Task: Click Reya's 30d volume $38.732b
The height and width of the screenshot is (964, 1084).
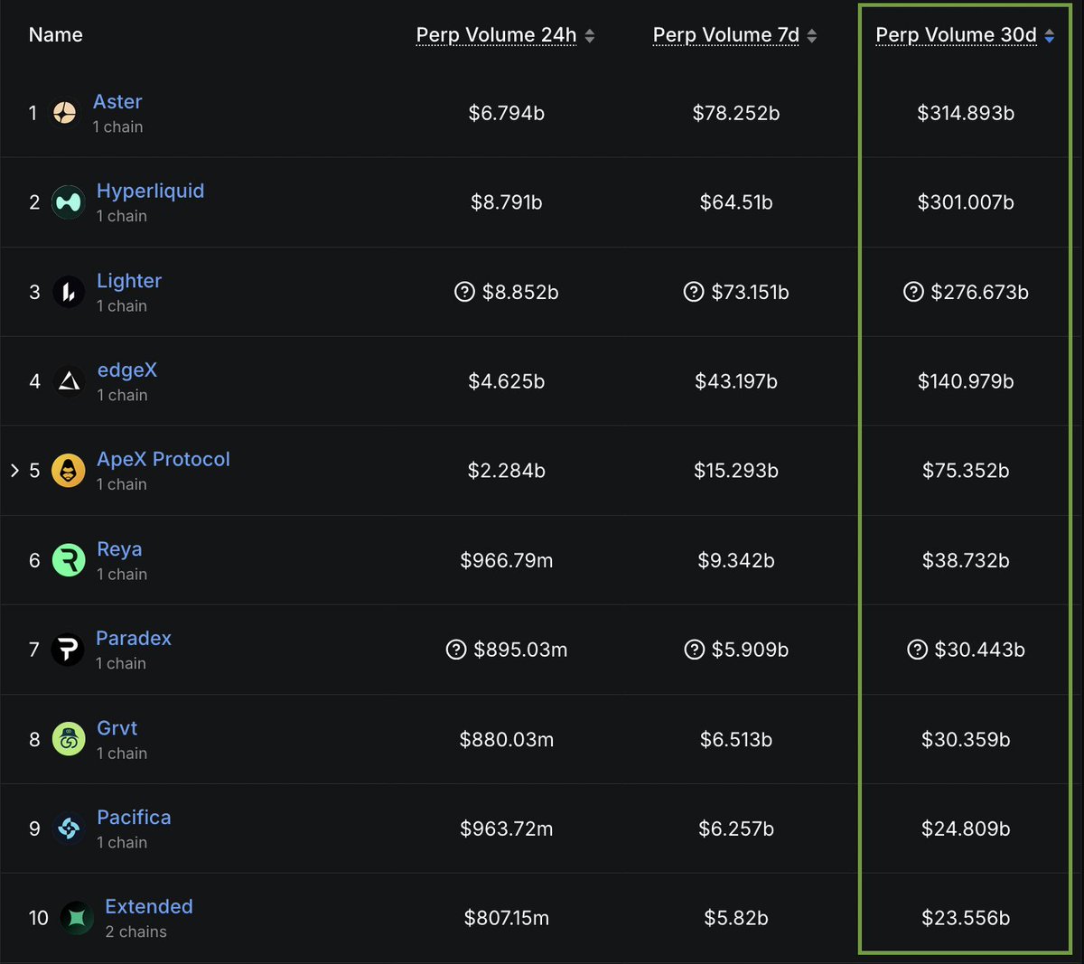Action: pos(966,560)
